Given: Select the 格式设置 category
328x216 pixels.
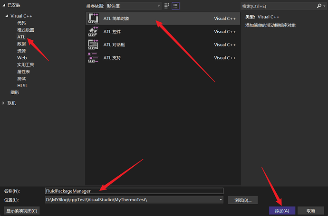Looking at the screenshot, I should pos(26,30).
